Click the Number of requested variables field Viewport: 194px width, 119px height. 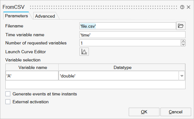tap(130, 43)
